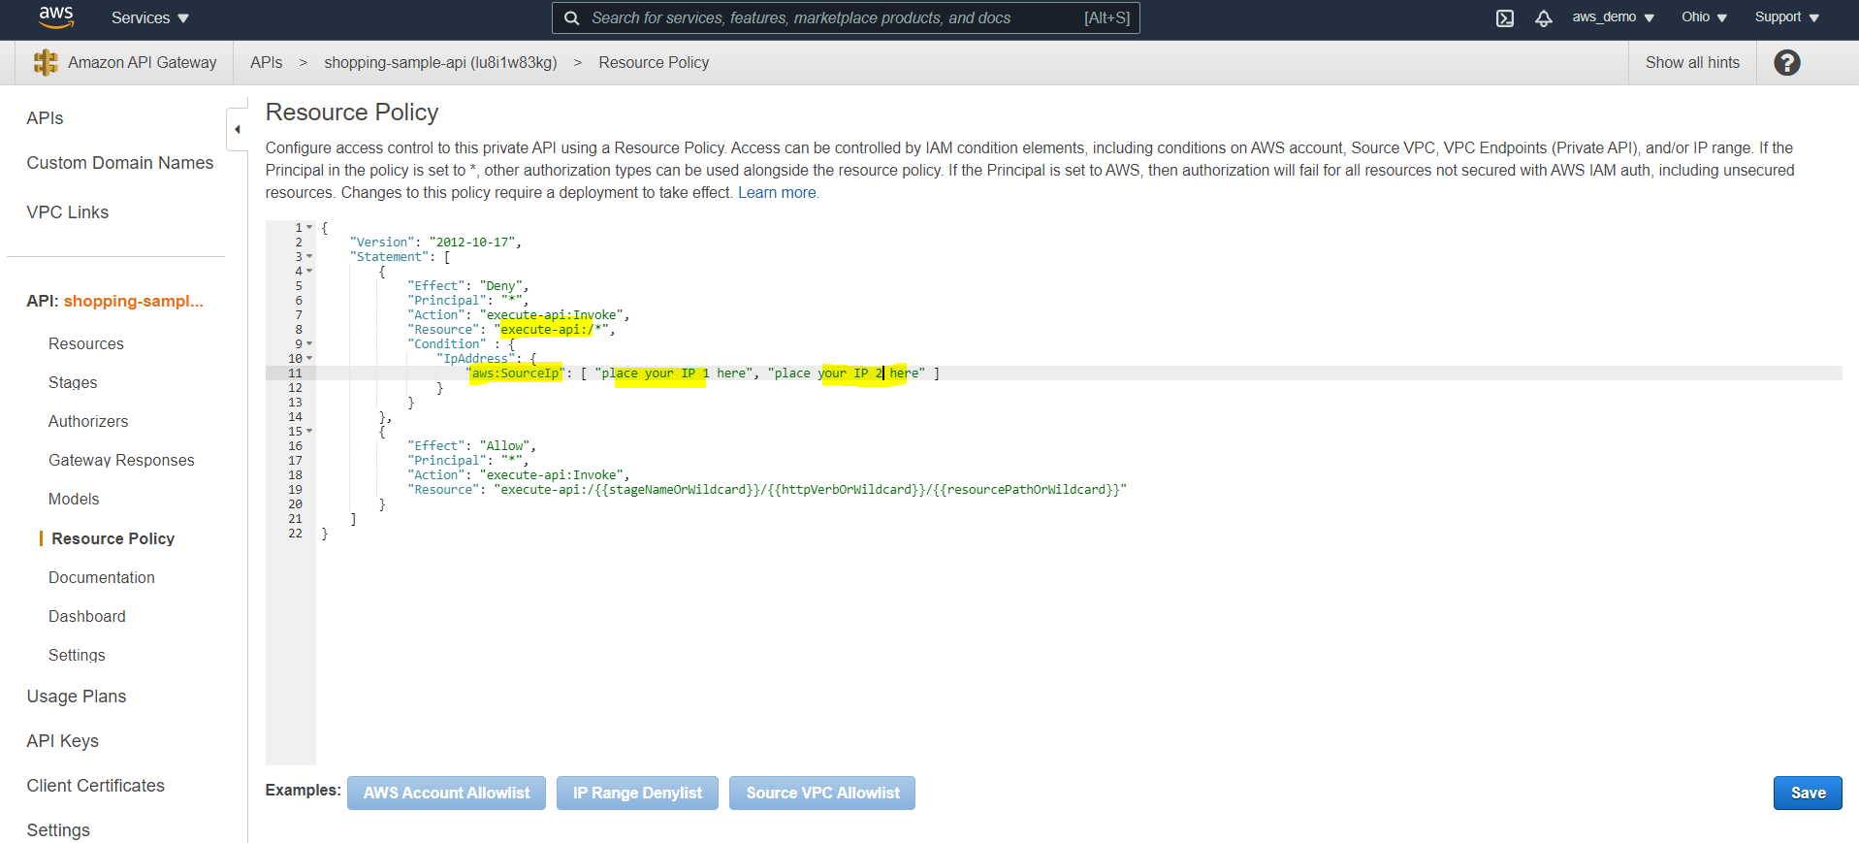Select Resource Policy in sidebar
This screenshot has width=1859, height=843.
click(112, 538)
